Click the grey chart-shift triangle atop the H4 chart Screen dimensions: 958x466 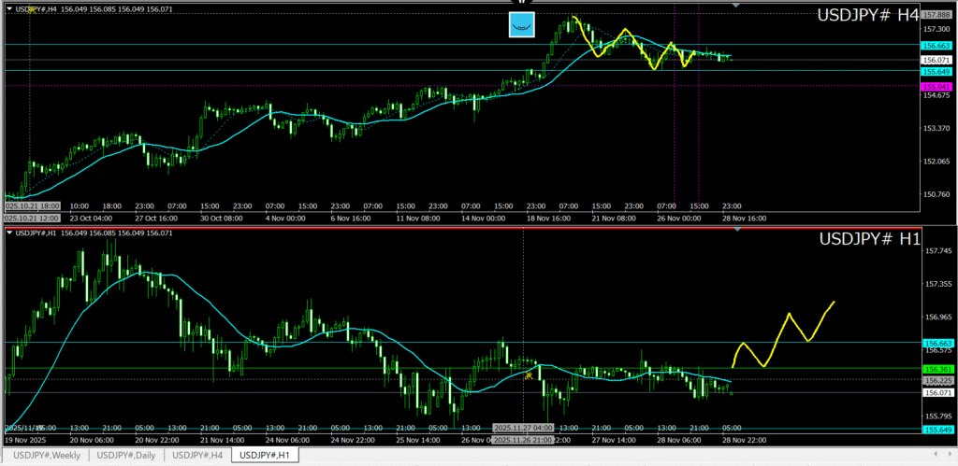[x=737, y=6]
